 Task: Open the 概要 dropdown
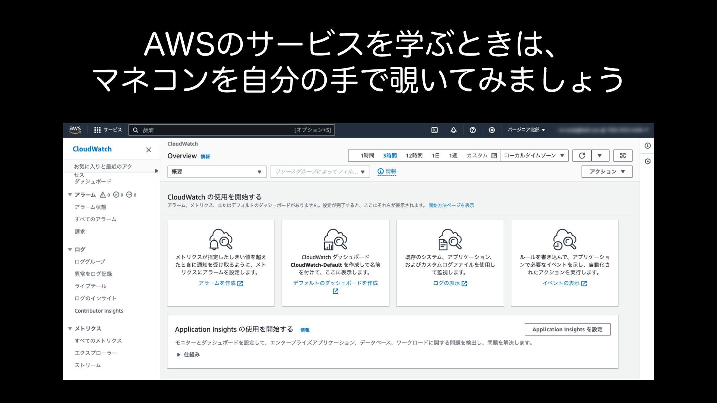(x=217, y=172)
